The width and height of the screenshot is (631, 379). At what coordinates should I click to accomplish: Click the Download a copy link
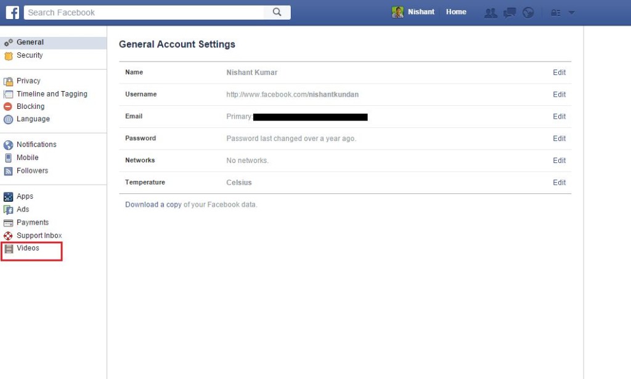pyautogui.click(x=153, y=205)
